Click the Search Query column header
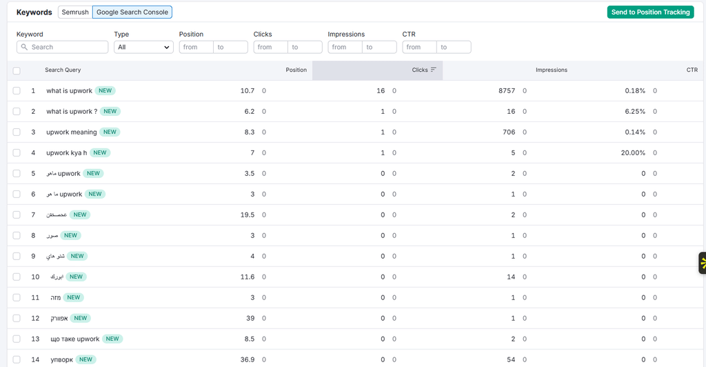The image size is (706, 367). (63, 70)
